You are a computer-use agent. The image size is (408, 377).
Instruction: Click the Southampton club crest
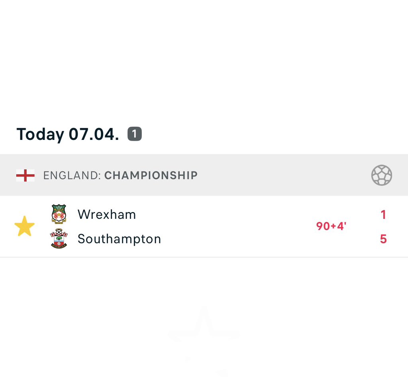pyautogui.click(x=59, y=239)
